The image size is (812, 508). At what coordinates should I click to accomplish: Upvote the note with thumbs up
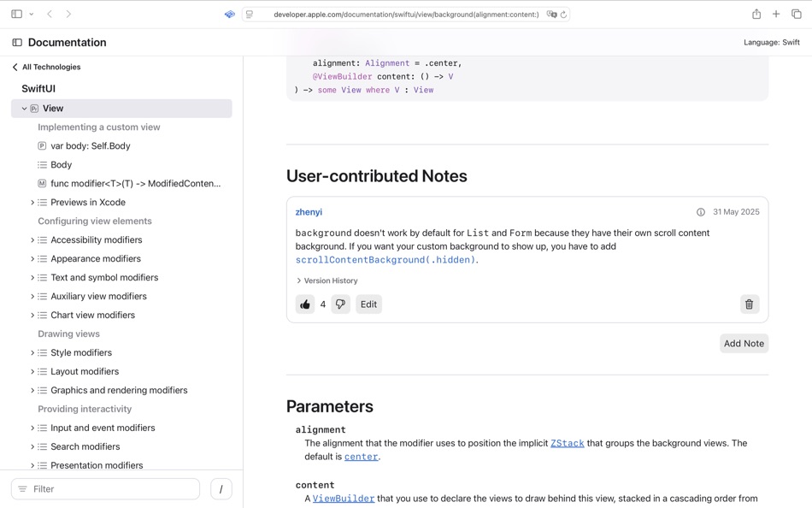click(305, 304)
